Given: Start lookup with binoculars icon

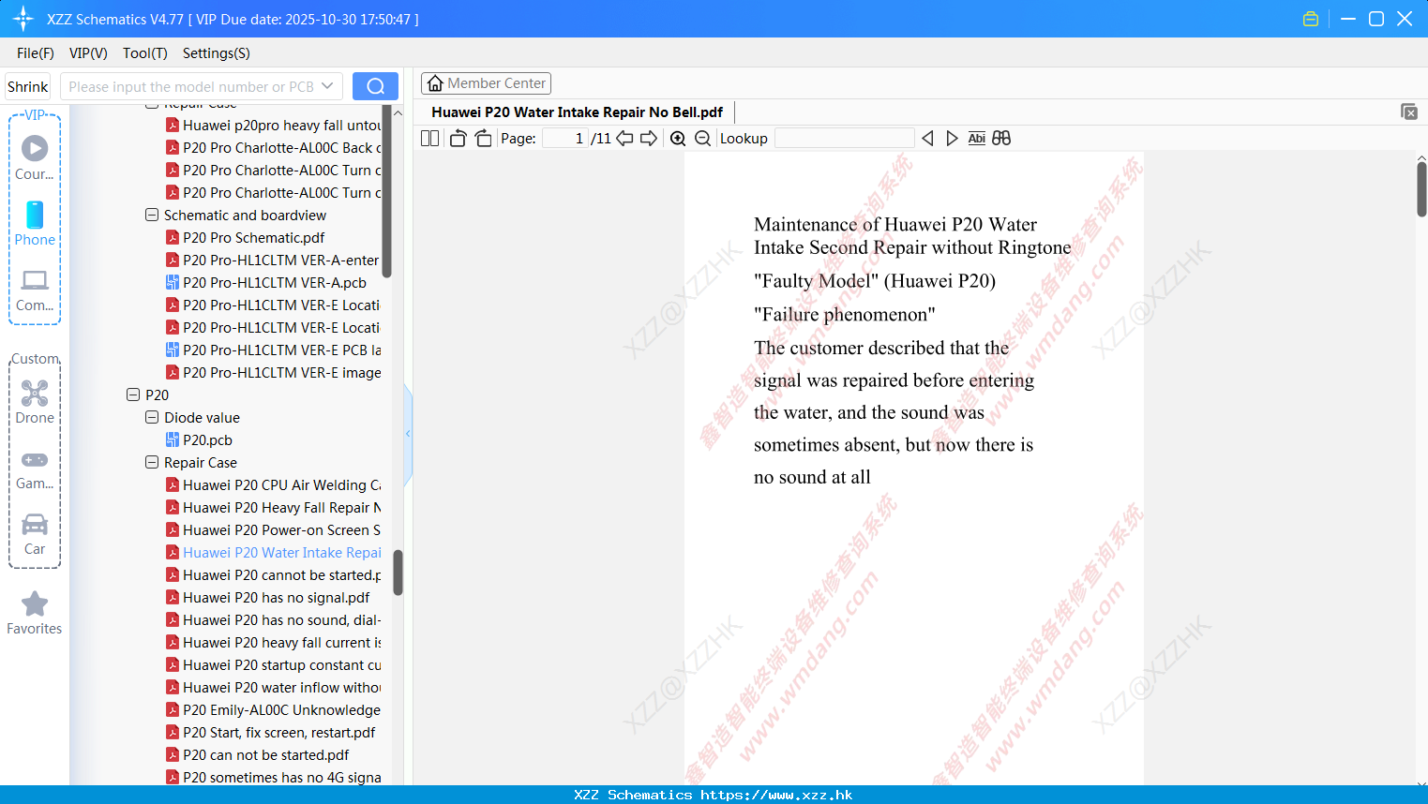Looking at the screenshot, I should click(x=1001, y=139).
